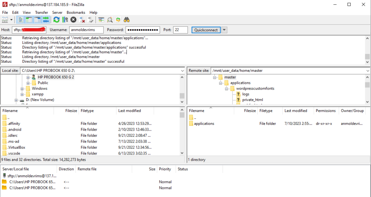
Task: Click the Host input field
Action: tap(29, 30)
